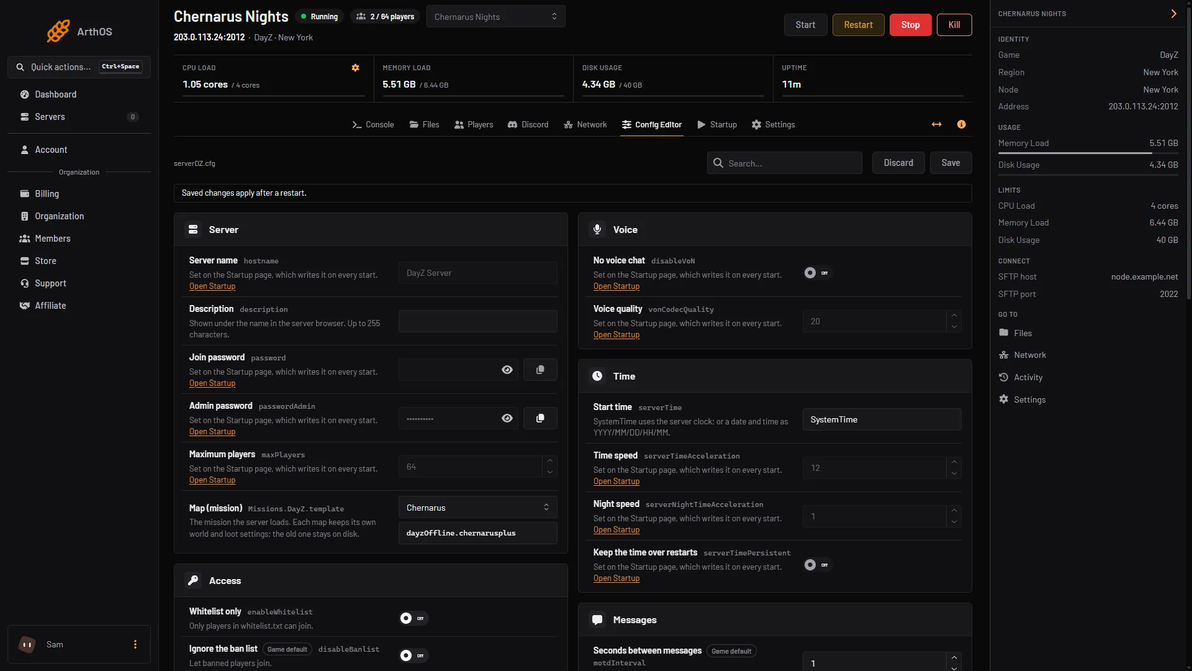Show the Join password with eye icon
This screenshot has height=671, width=1192.
(x=507, y=370)
